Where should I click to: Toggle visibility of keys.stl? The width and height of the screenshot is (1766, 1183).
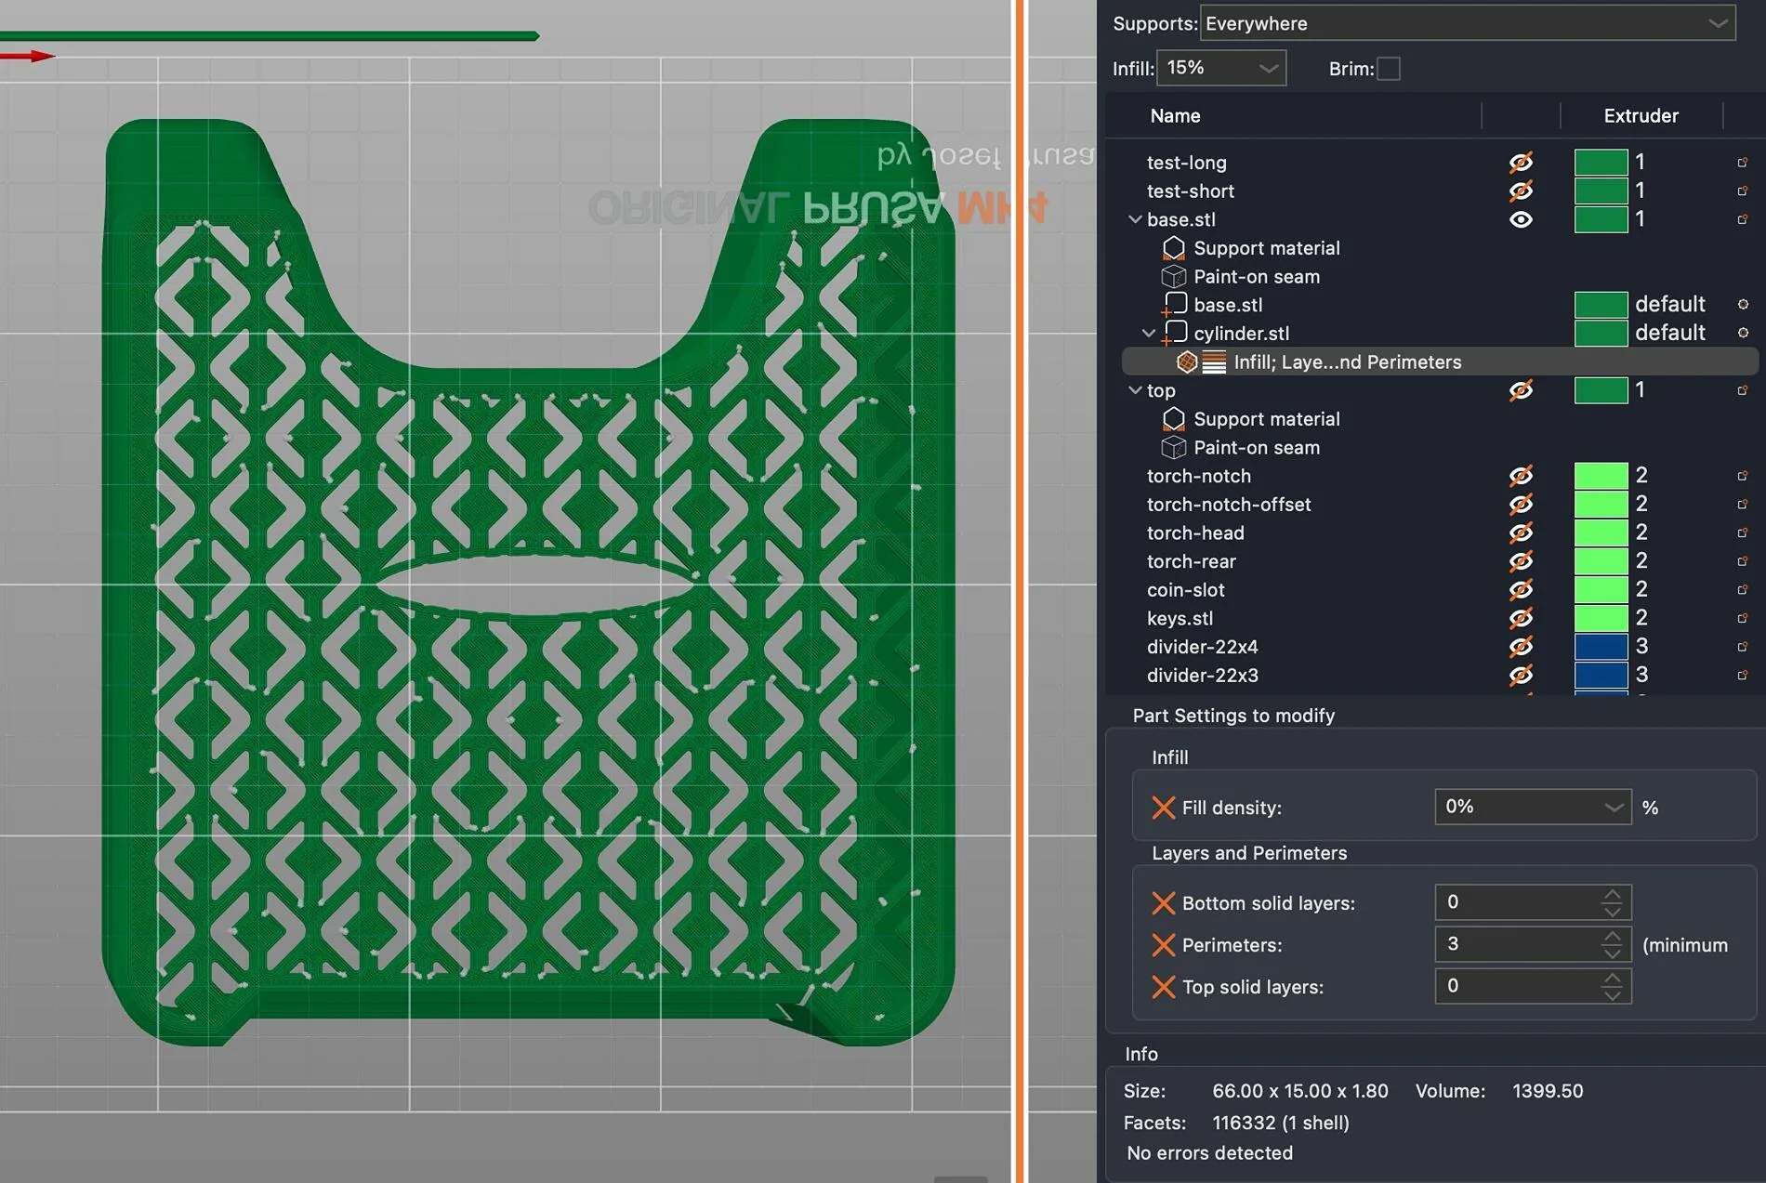coord(1521,618)
